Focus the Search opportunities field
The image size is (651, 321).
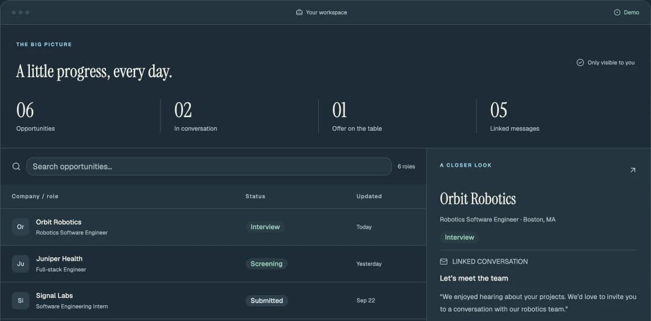point(209,167)
